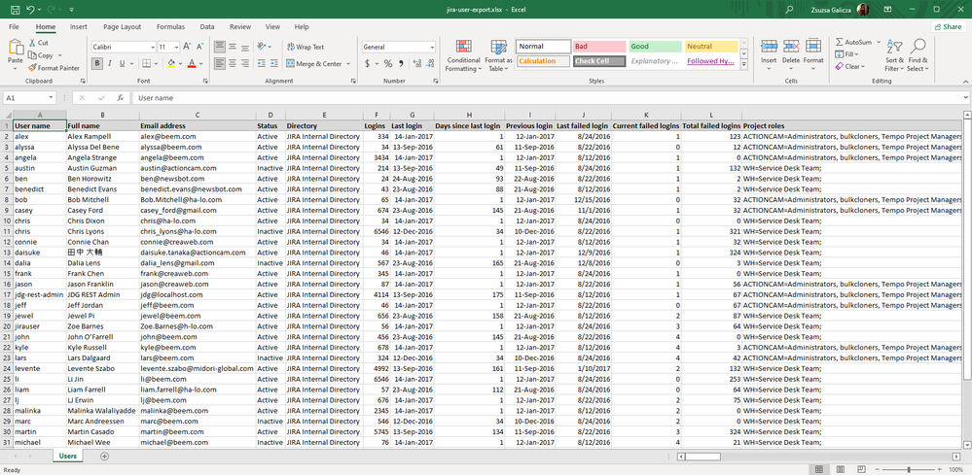The image size is (972, 475).
Task: Click the Format Painter tool
Action: 54,68
